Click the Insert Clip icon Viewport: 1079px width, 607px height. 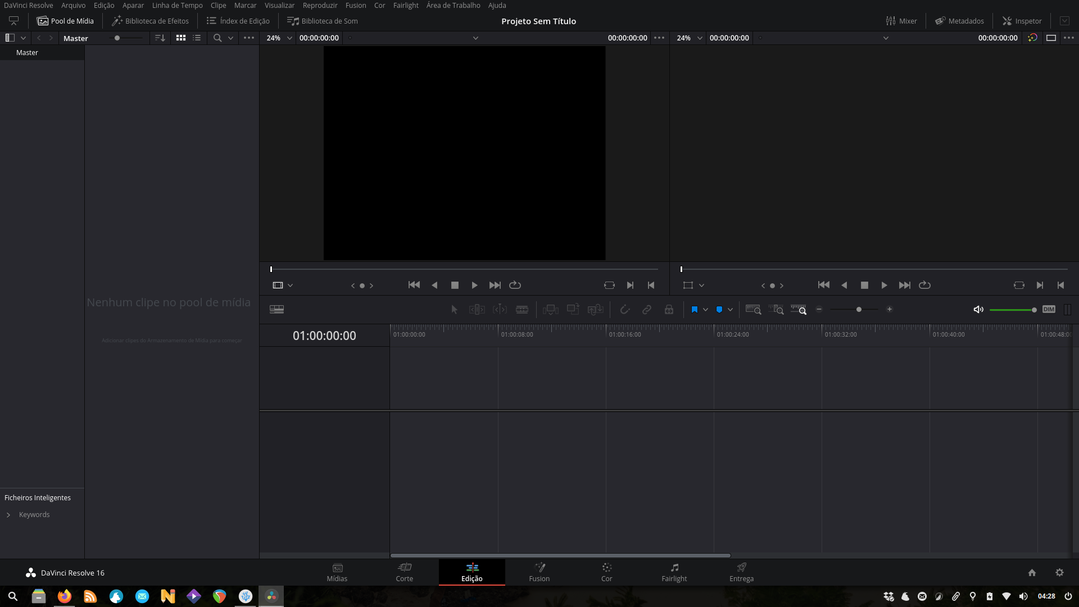click(550, 309)
